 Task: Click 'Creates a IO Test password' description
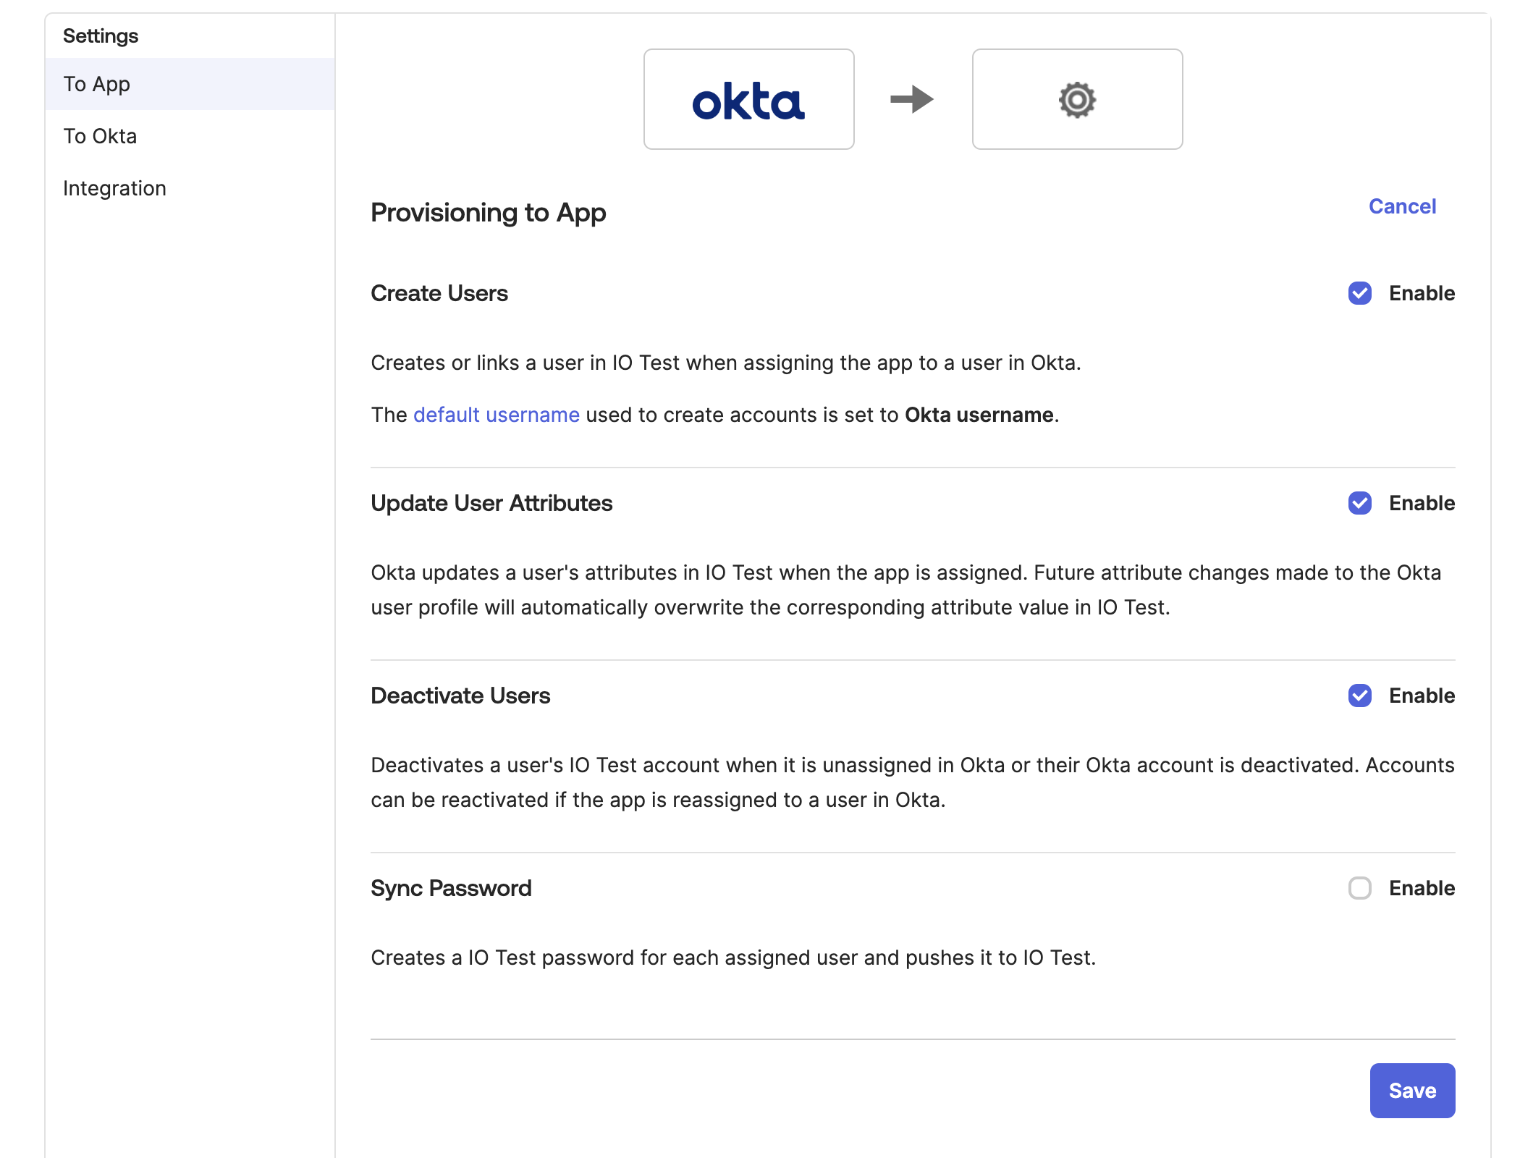[x=733, y=958]
